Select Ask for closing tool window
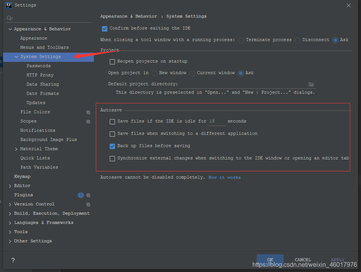Viewport: 361px width, 272px height. pos(336,40)
